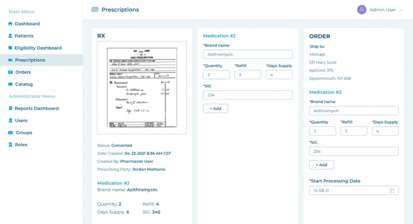Click the Prescriptions sidebar icon
This screenshot has width=413, height=224.
click(x=10, y=60)
